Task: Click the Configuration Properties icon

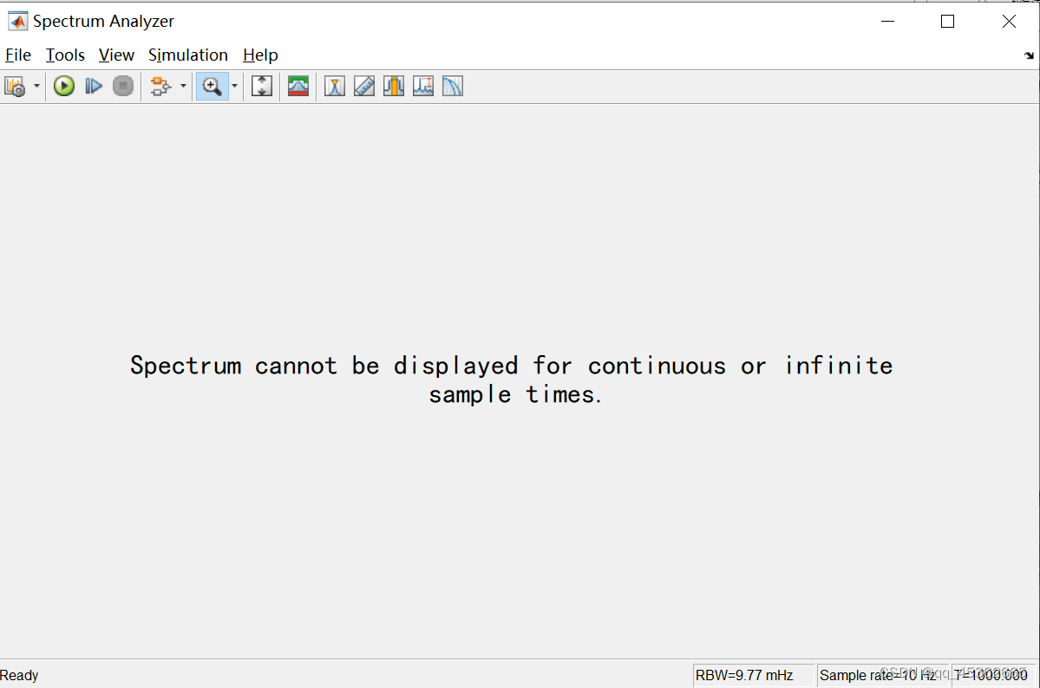Action: tap(16, 86)
